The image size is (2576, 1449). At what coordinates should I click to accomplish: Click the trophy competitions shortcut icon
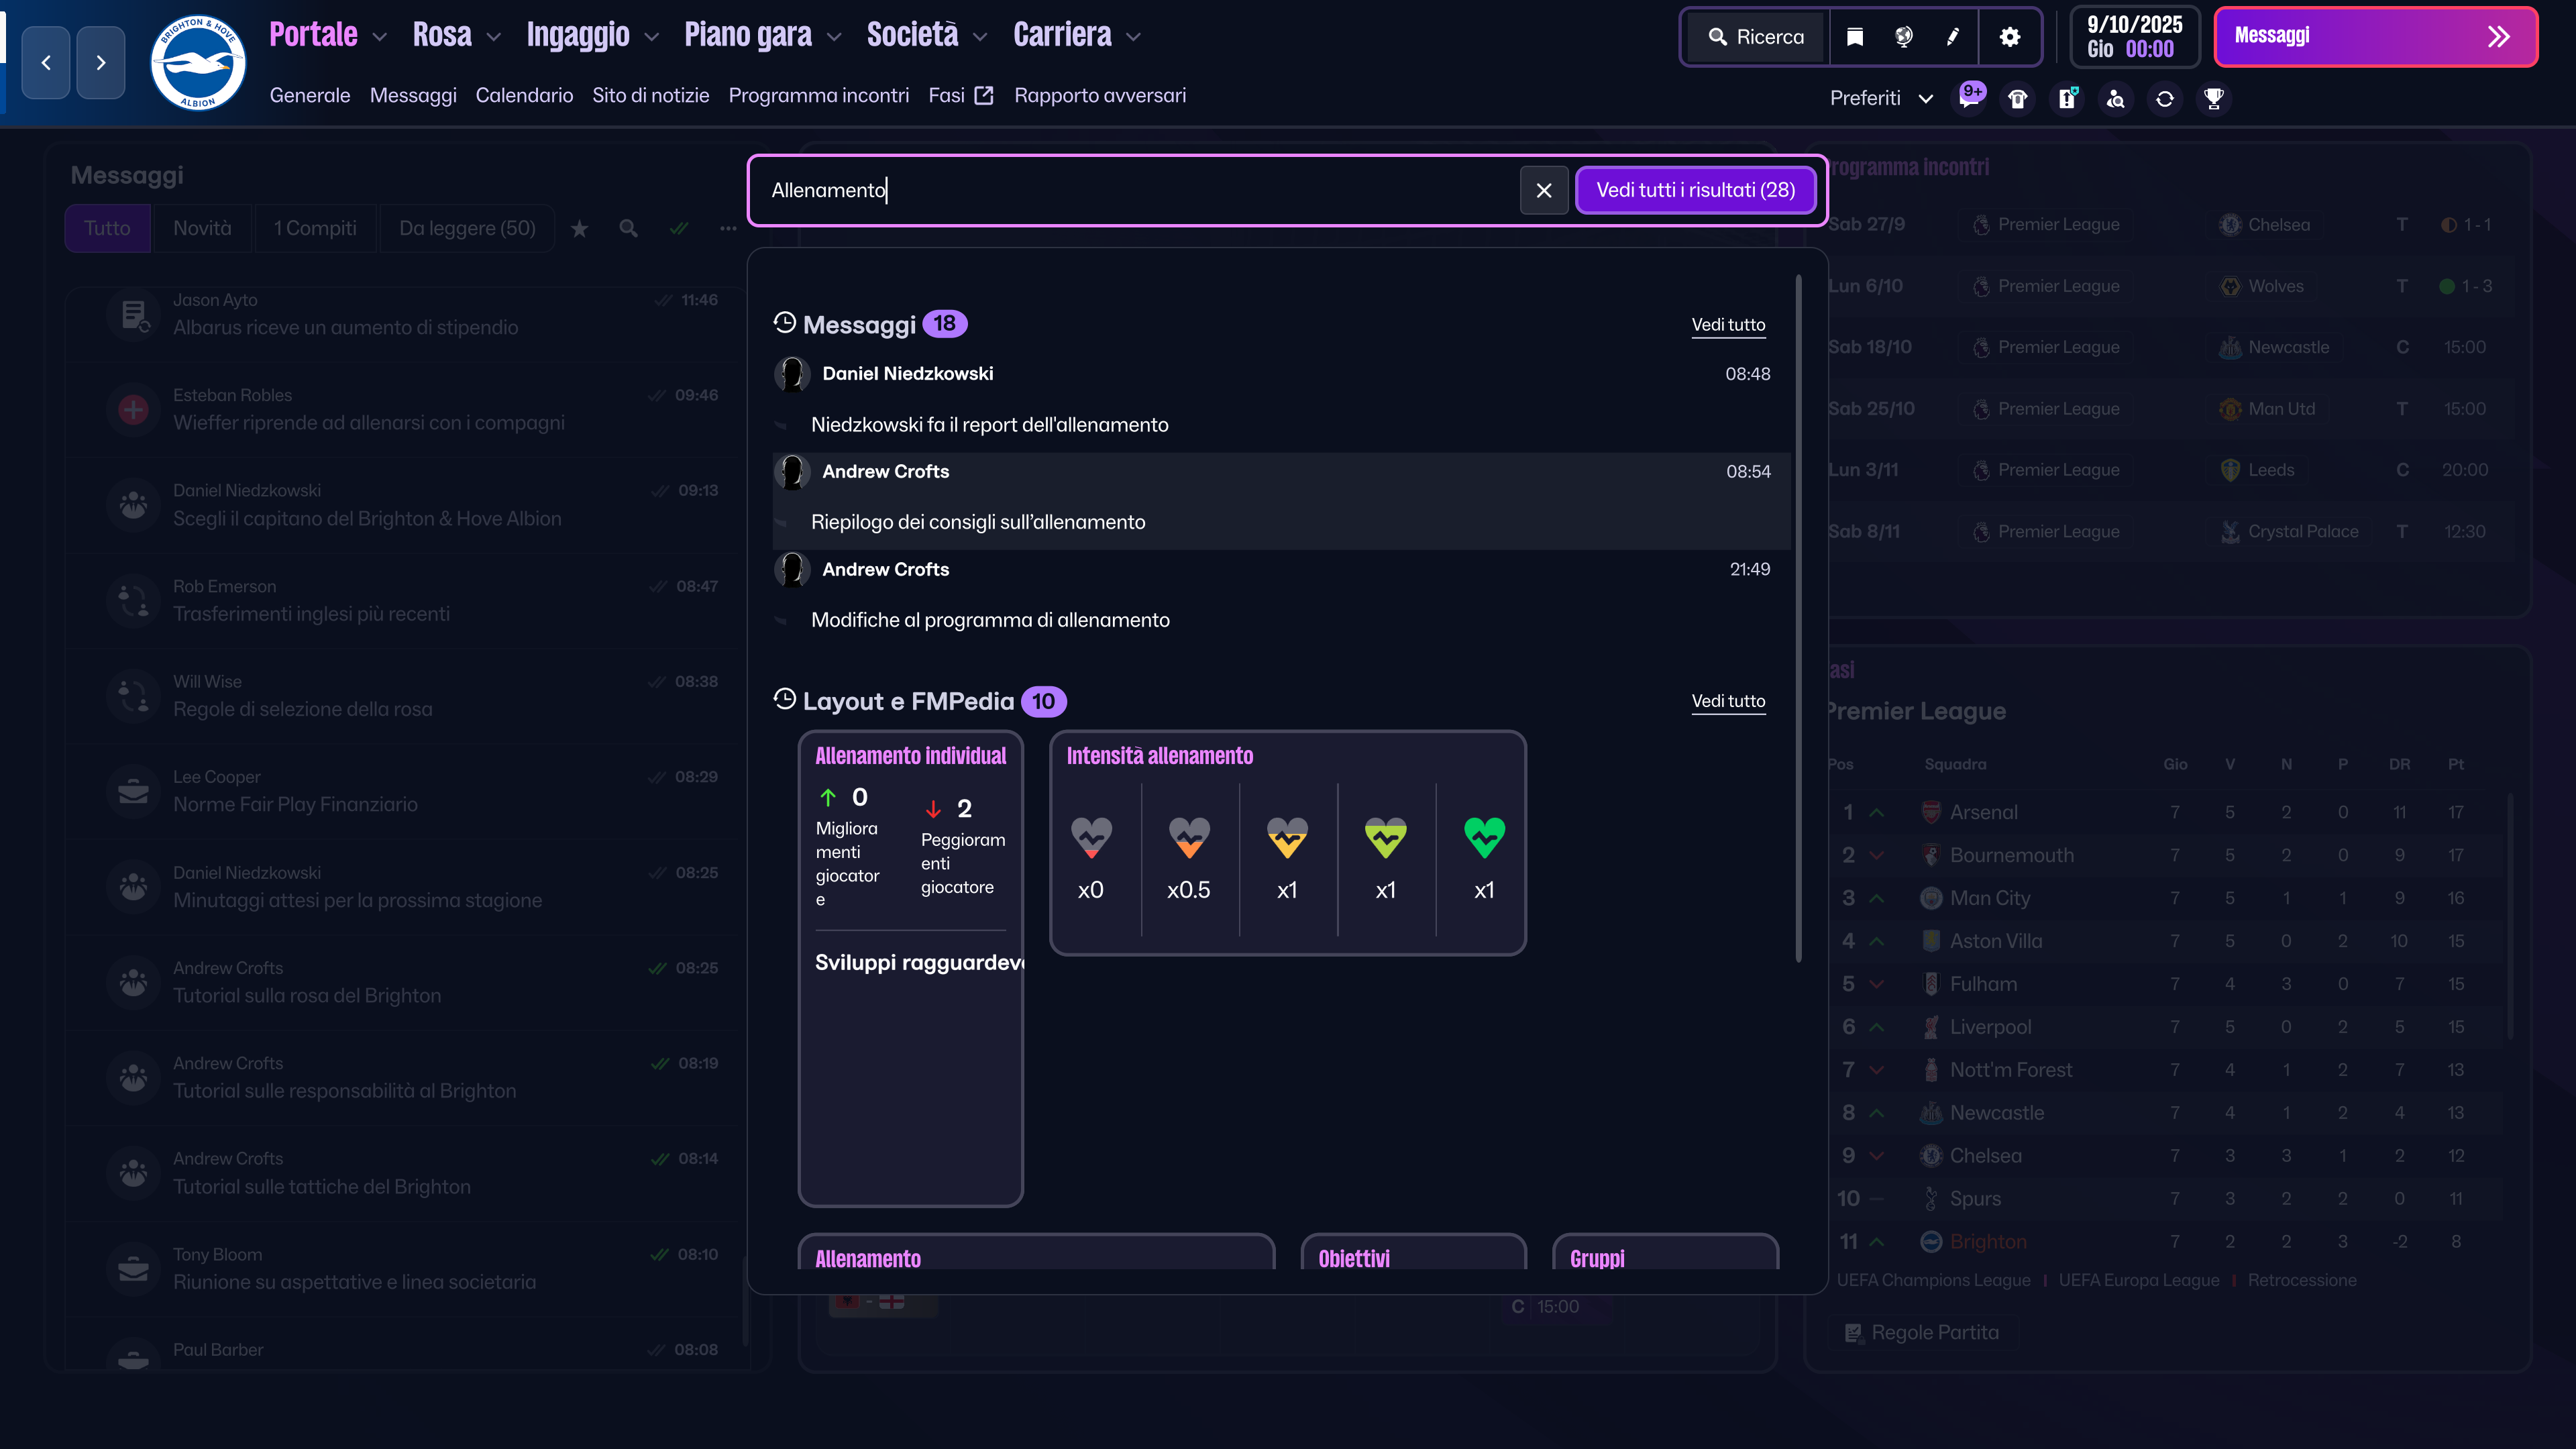pyautogui.click(x=2213, y=98)
